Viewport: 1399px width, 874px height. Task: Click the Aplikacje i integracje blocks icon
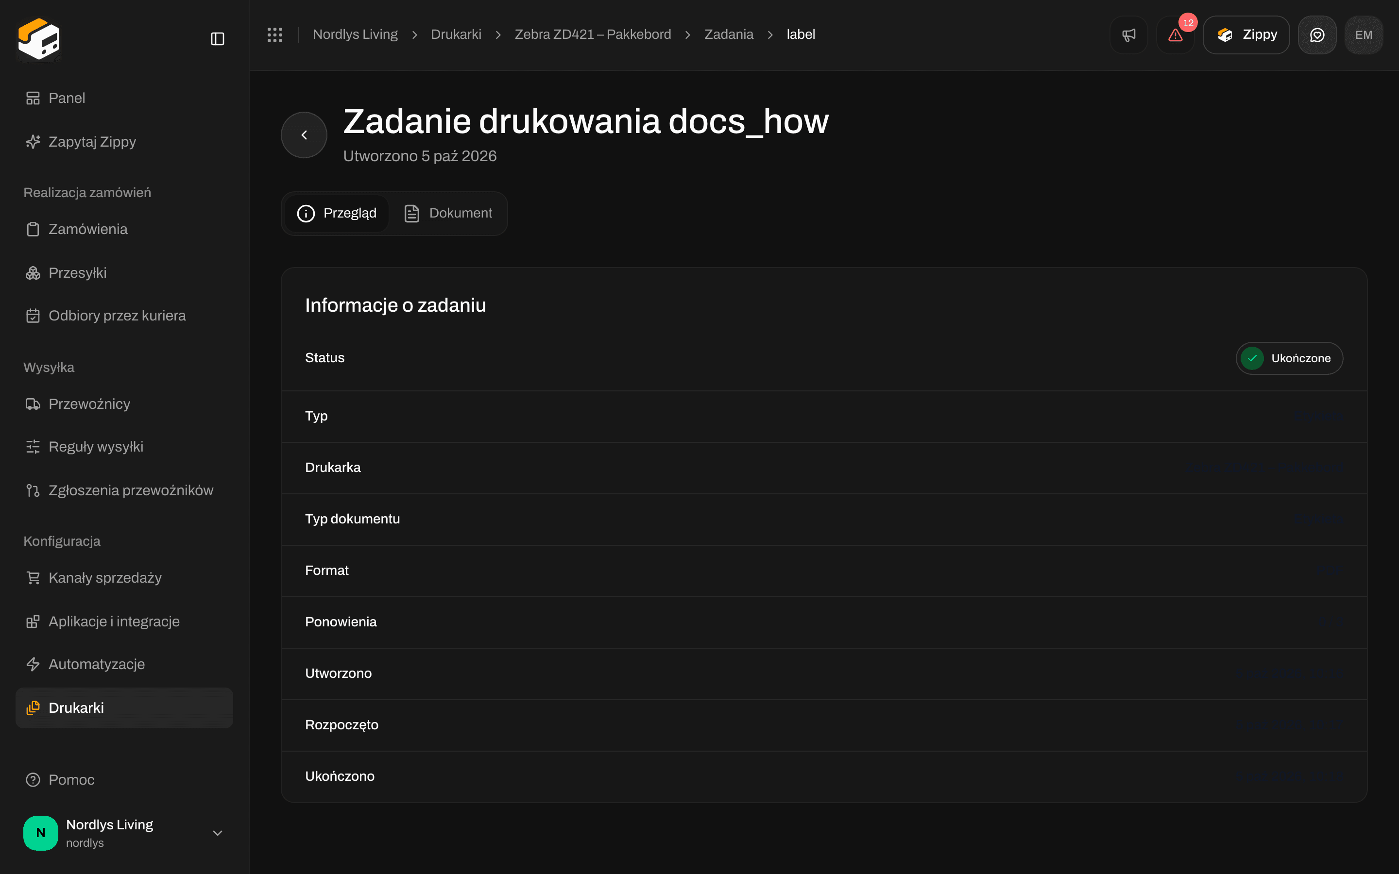click(33, 622)
